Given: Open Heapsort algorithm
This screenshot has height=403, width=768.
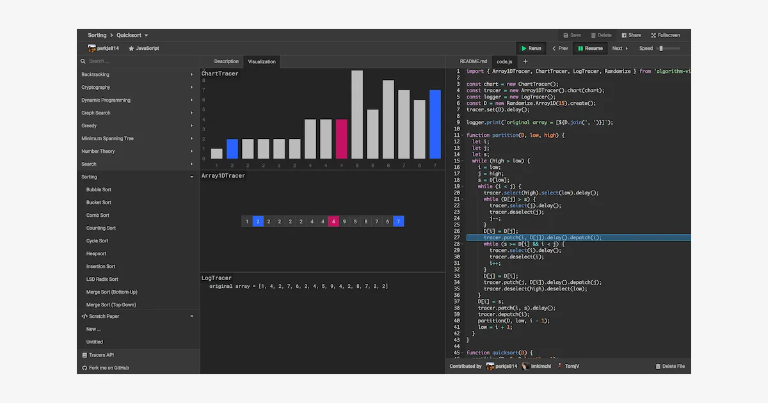Looking at the screenshot, I should coord(138,253).
